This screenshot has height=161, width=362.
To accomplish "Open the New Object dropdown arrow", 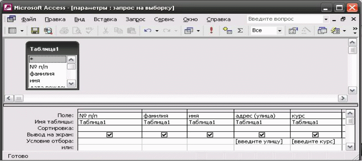I will click(x=344, y=31).
